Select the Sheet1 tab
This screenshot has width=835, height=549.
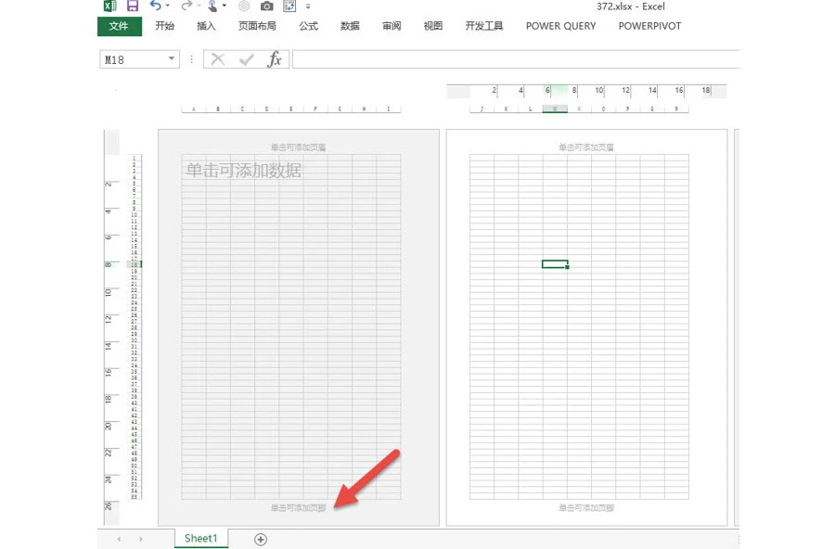pos(200,539)
